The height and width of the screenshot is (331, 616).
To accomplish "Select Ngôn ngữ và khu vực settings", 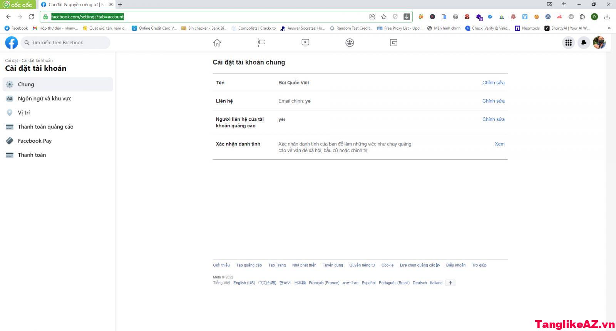I will (44, 99).
